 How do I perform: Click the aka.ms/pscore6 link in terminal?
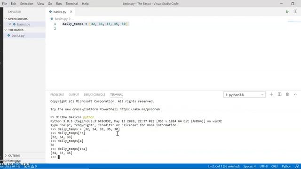140,109
